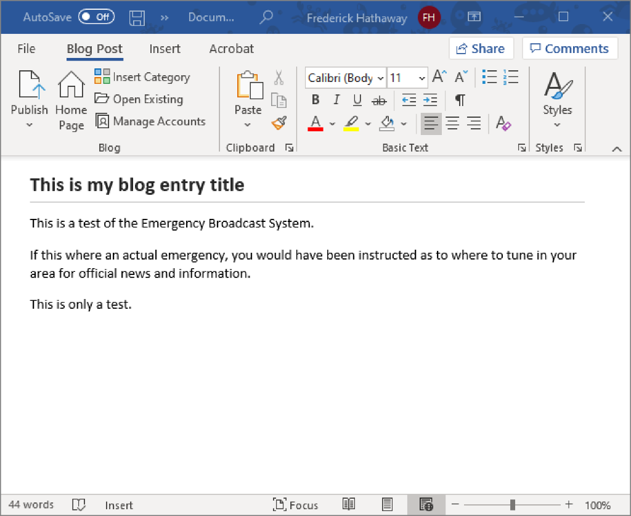Center align text

(x=452, y=123)
